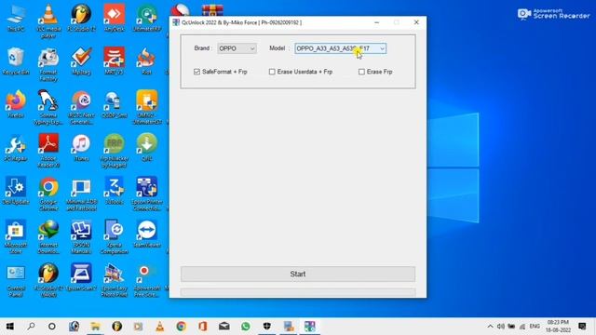Open the iTunes desktop shortcut

coord(81,147)
